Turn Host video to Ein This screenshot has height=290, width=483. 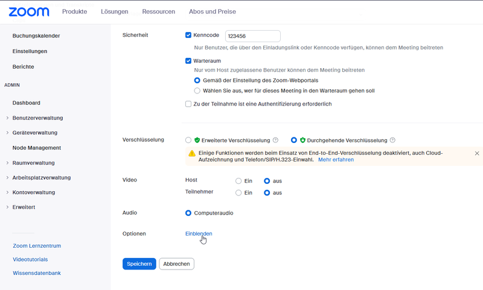(x=238, y=181)
